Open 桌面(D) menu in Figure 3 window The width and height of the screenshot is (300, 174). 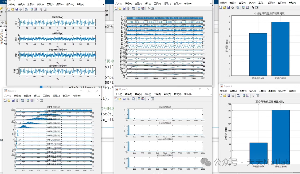point(56,96)
